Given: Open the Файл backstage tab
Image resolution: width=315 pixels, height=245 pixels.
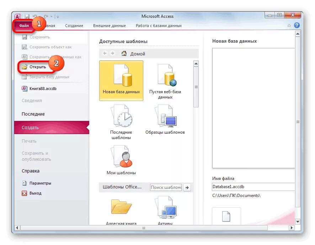Looking at the screenshot, I should pos(24,26).
